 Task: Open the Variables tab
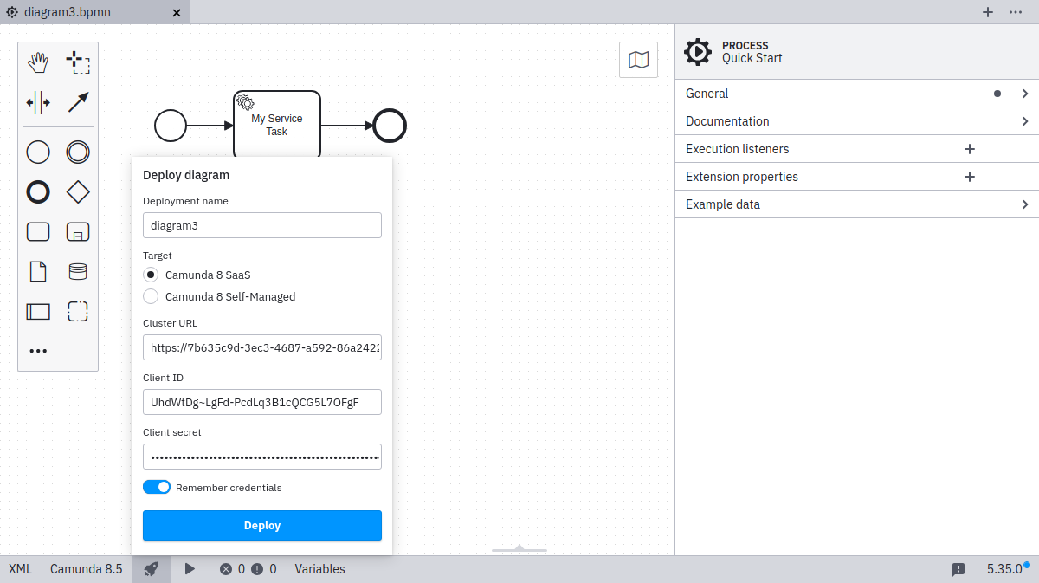tap(319, 569)
